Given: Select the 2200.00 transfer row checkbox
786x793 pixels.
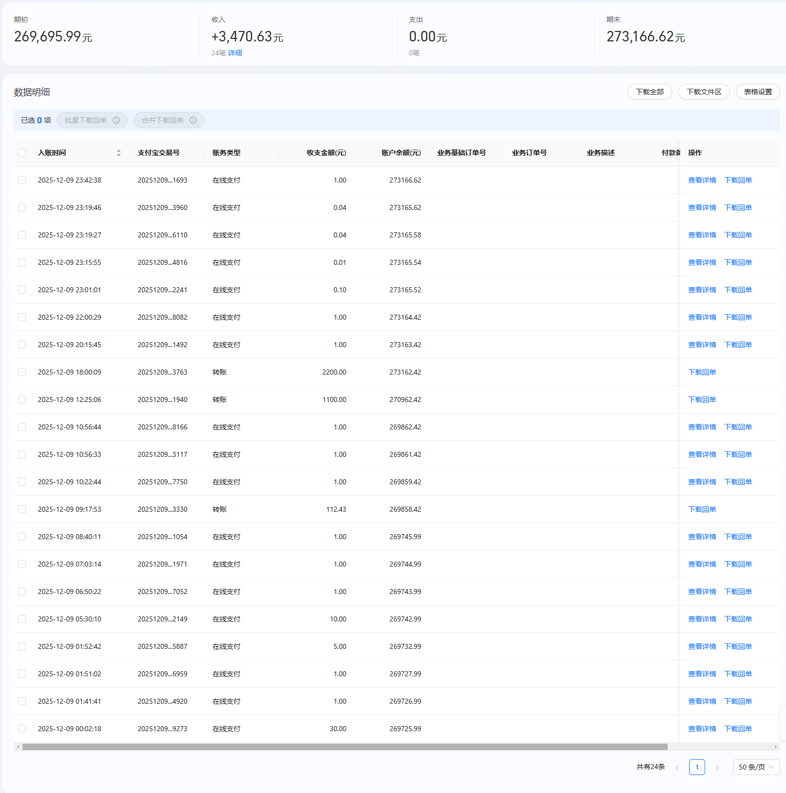Looking at the screenshot, I should [x=22, y=372].
